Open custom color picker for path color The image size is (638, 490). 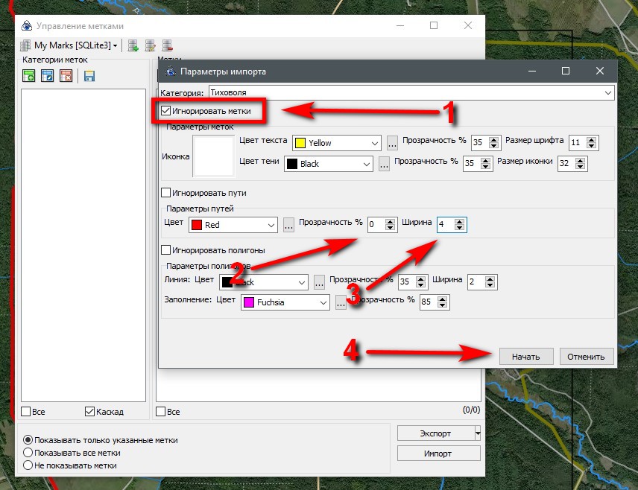288,225
